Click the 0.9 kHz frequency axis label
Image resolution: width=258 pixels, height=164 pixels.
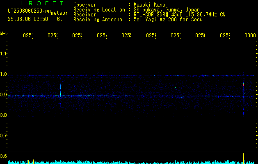pyautogui.click(x=3, y=95)
